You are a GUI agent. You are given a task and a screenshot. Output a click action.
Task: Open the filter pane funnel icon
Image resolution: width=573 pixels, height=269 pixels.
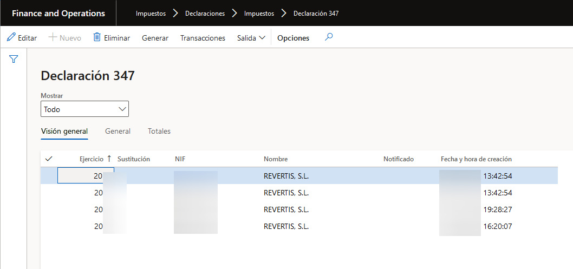tap(14, 59)
